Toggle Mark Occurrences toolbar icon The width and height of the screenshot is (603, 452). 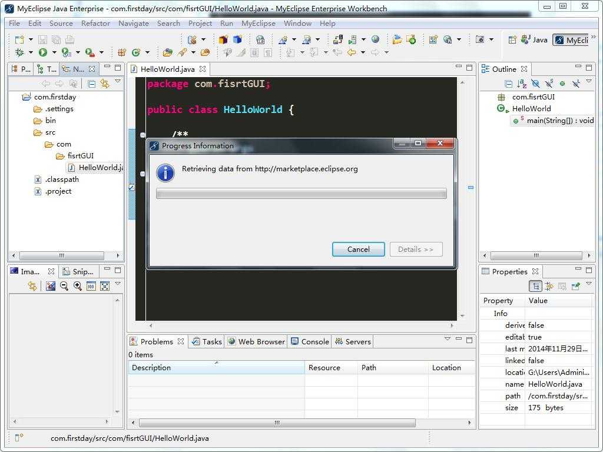point(241,52)
